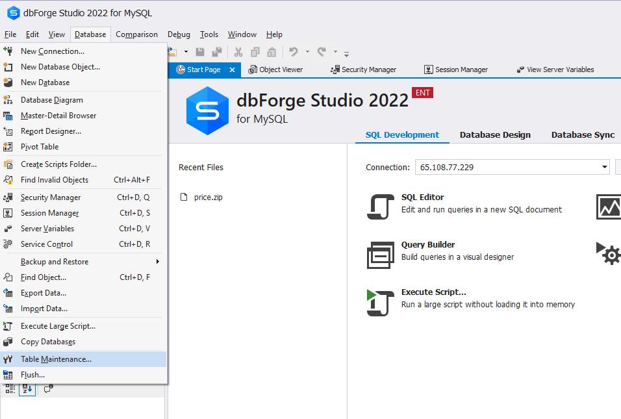This screenshot has height=419, width=621.
Task: Select Execute Large Script menu entry
Action: click(x=83, y=326)
